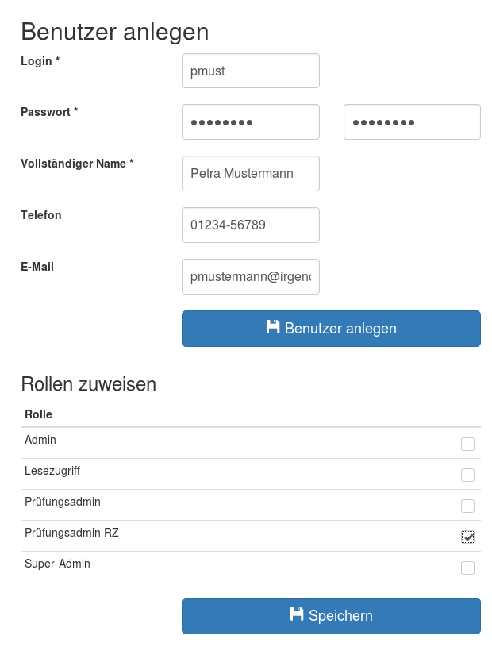Click the first Passwort field

[x=250, y=121]
